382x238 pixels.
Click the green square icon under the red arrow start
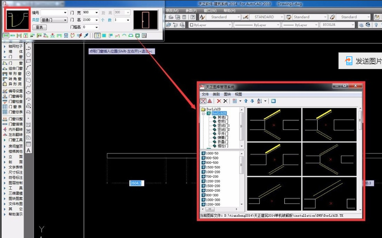(137, 36)
